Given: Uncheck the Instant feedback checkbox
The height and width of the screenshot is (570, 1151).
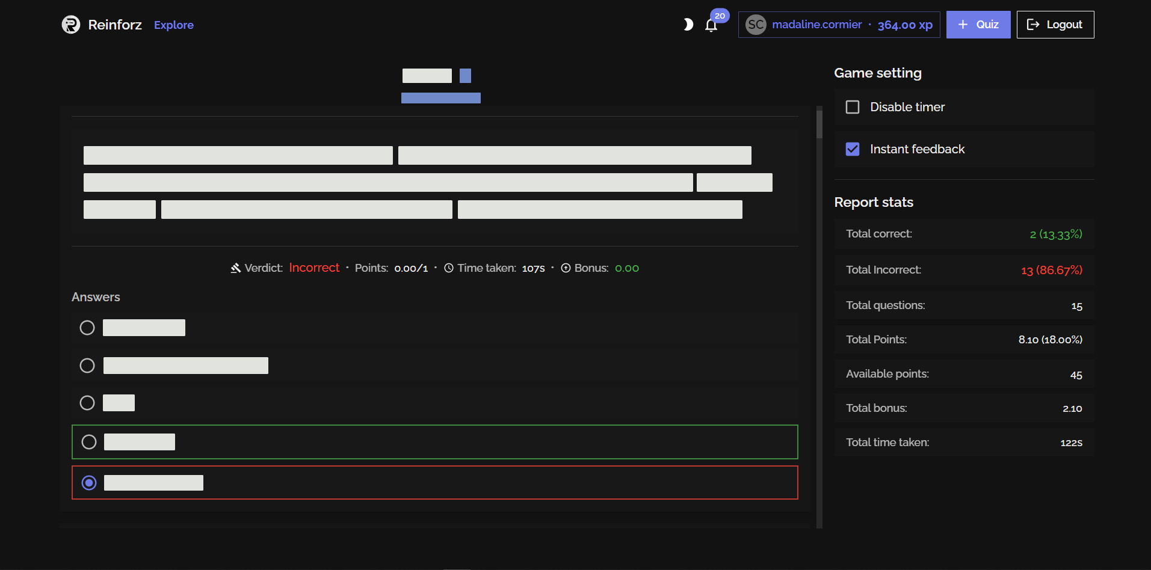Looking at the screenshot, I should (x=853, y=149).
